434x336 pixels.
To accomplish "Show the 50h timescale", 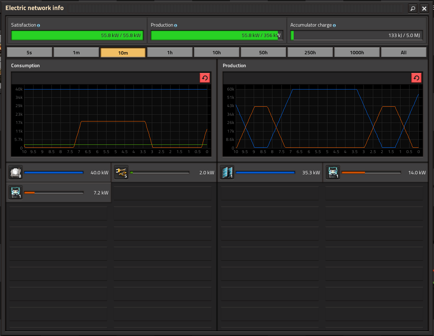I will click(x=263, y=52).
